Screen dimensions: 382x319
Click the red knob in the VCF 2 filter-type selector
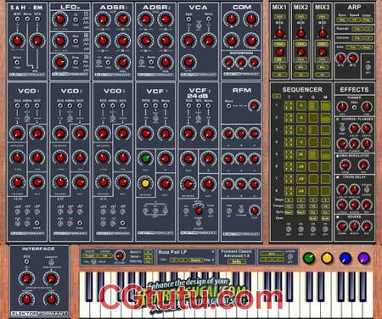pos(199,210)
